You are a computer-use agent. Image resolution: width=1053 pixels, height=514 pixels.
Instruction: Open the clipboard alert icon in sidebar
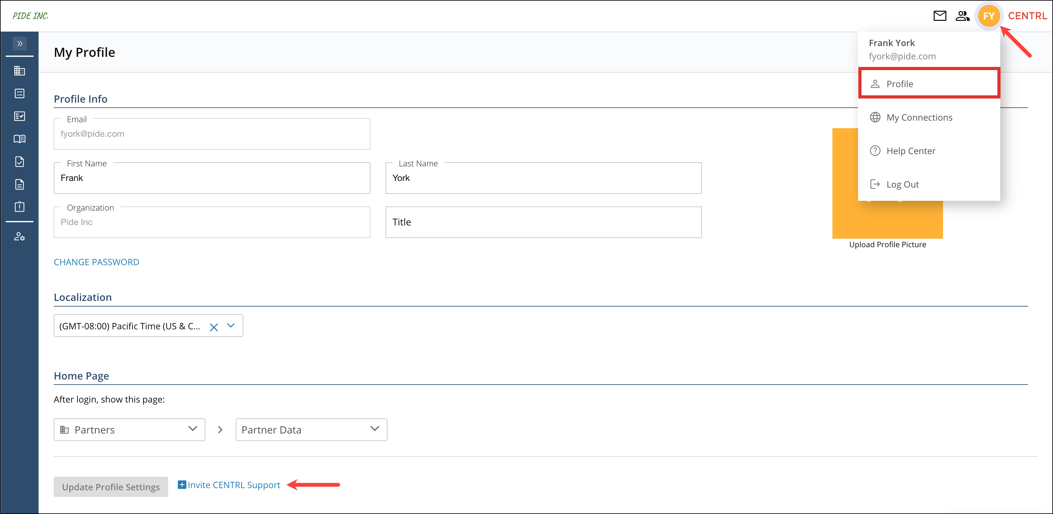[x=19, y=206]
